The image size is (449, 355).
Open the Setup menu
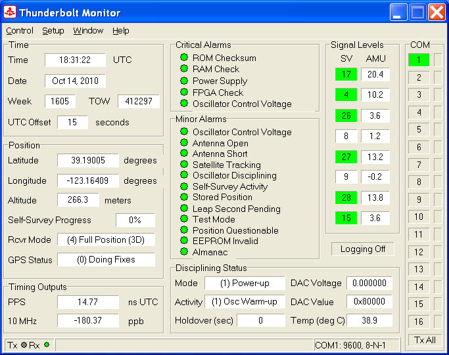(53, 31)
